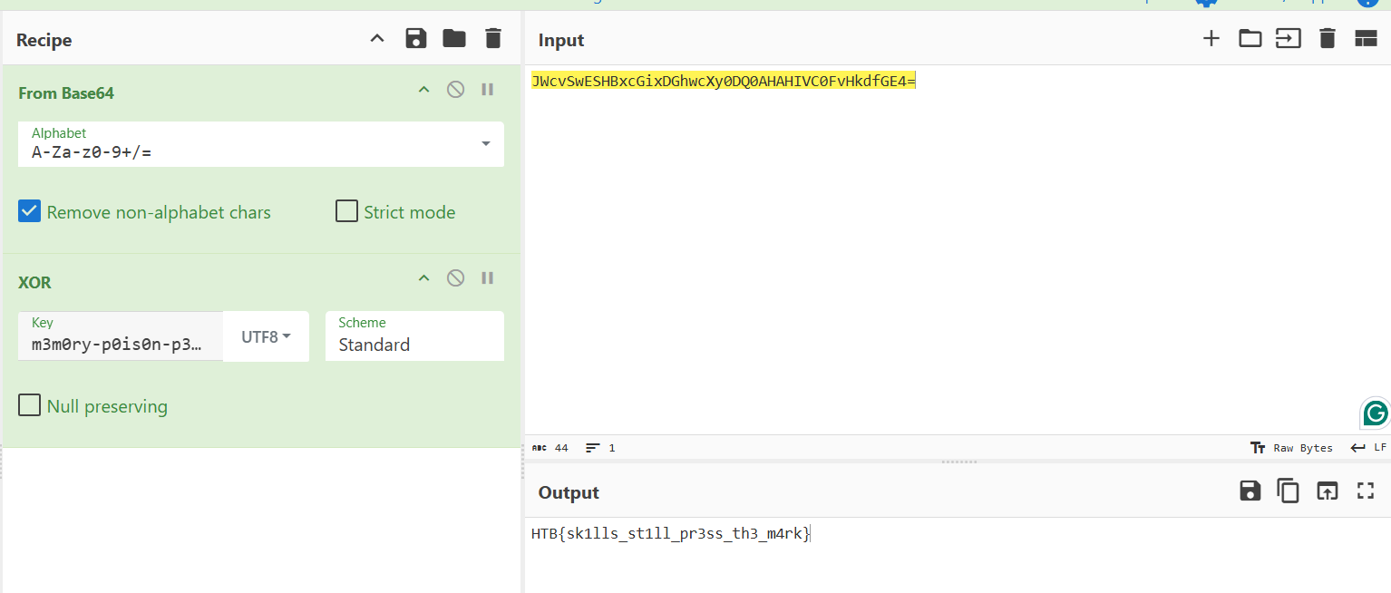Image resolution: width=1391 pixels, height=593 pixels.
Task: Collapse the Recipe panel with chevron
Action: 377,39
